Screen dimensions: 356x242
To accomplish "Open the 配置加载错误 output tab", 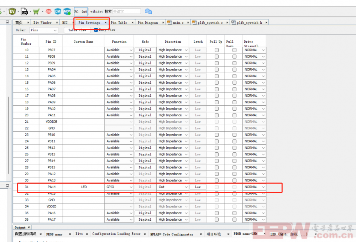I will pos(25,234).
